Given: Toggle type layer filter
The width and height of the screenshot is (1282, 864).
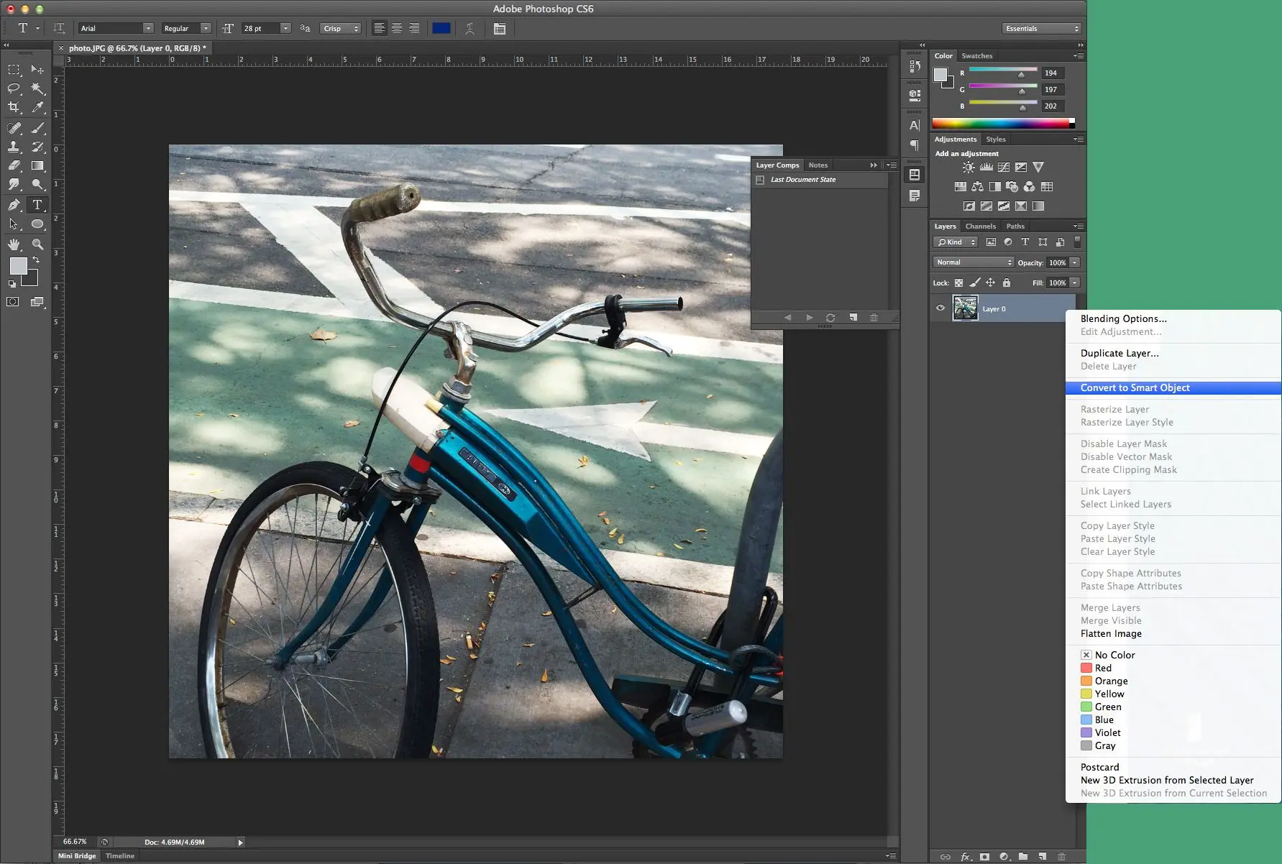Looking at the screenshot, I should [x=1025, y=242].
